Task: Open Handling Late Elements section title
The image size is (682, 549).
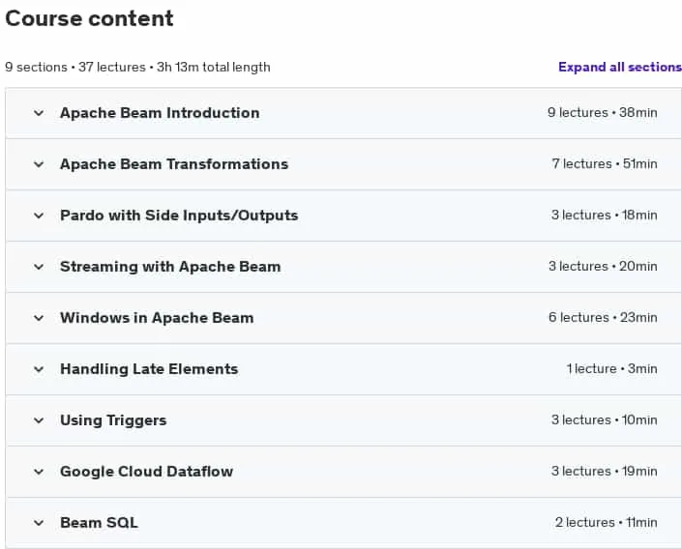Action: pyautogui.click(x=149, y=369)
